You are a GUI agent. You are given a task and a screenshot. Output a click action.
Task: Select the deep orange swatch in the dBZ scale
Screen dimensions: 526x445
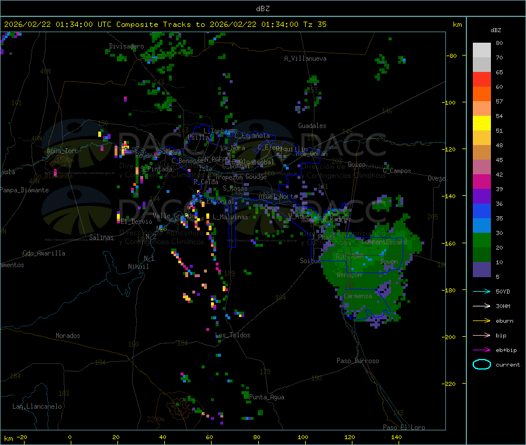coord(482,94)
